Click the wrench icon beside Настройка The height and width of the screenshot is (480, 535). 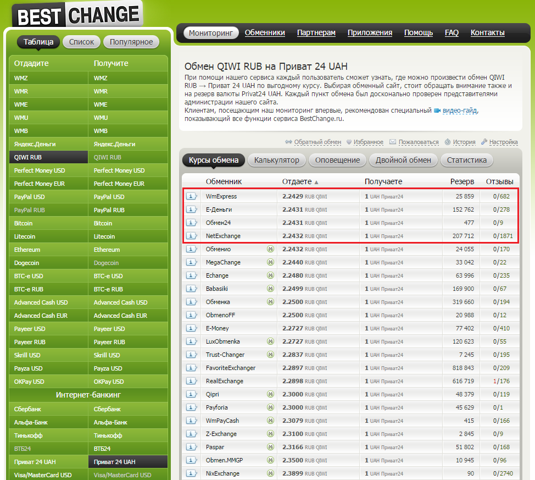click(x=484, y=142)
